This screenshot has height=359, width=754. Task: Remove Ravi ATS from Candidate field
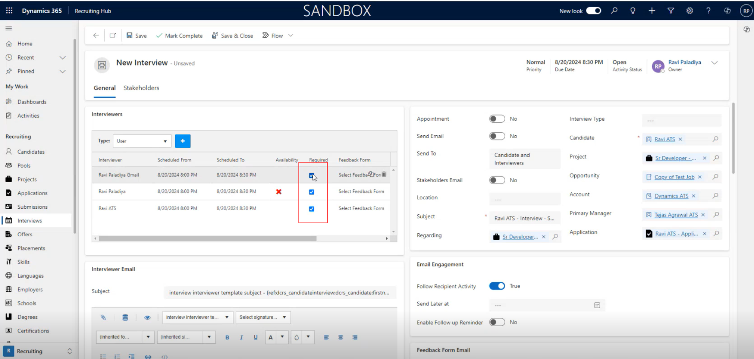pos(680,139)
